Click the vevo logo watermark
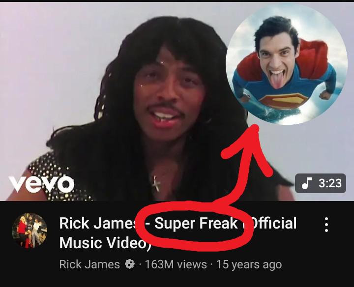The image size is (354, 287). tap(41, 184)
